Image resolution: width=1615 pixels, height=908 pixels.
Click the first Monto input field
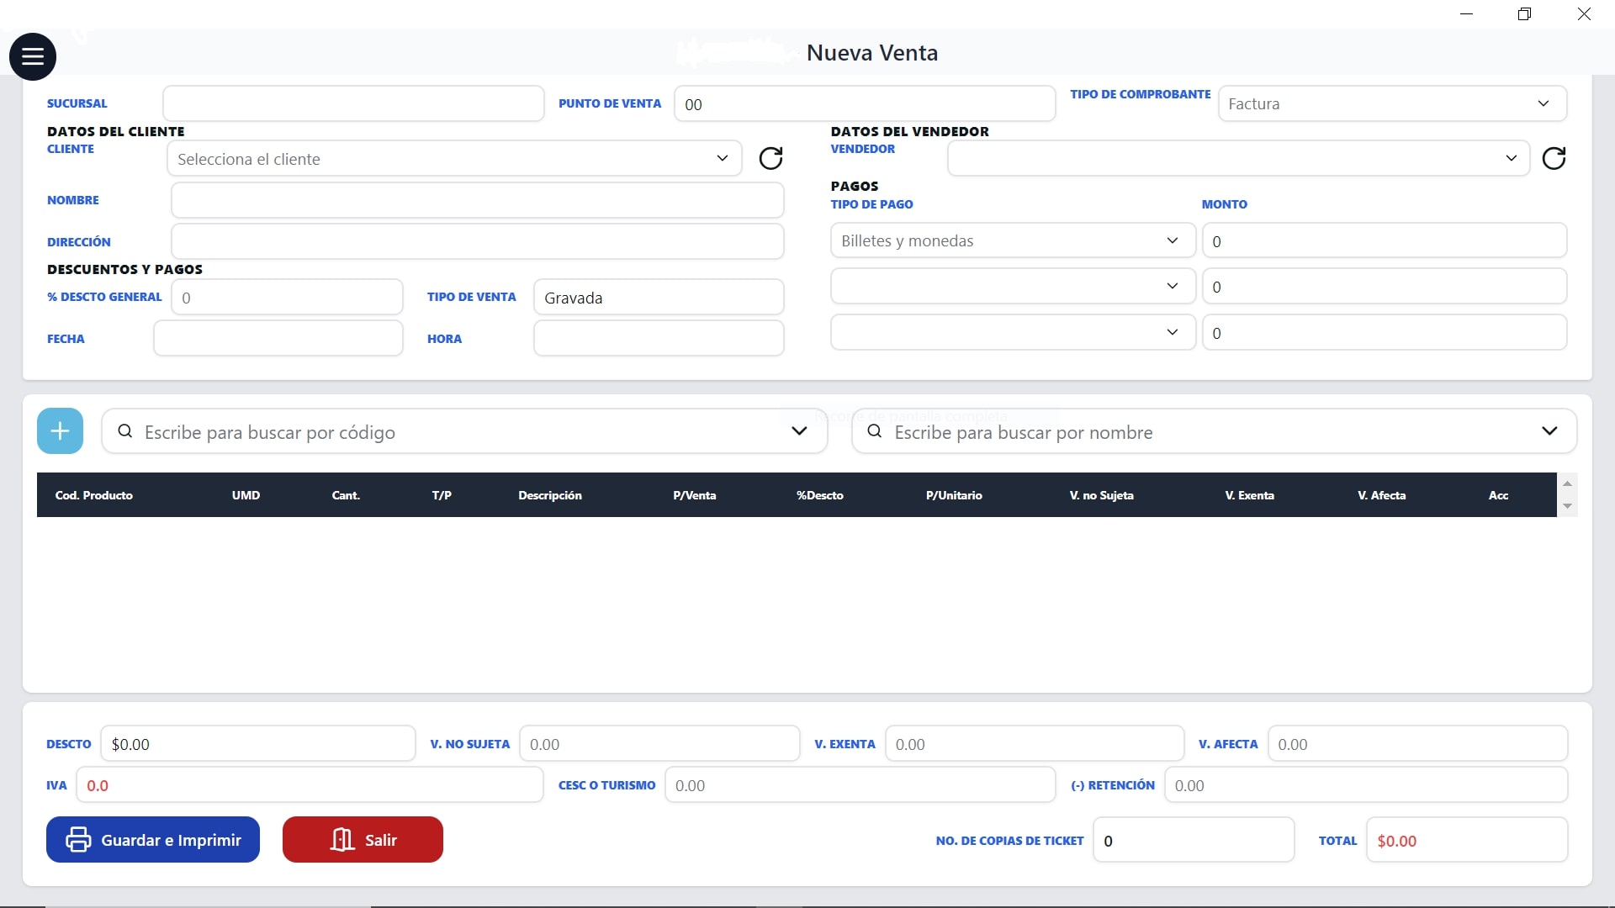click(x=1385, y=240)
